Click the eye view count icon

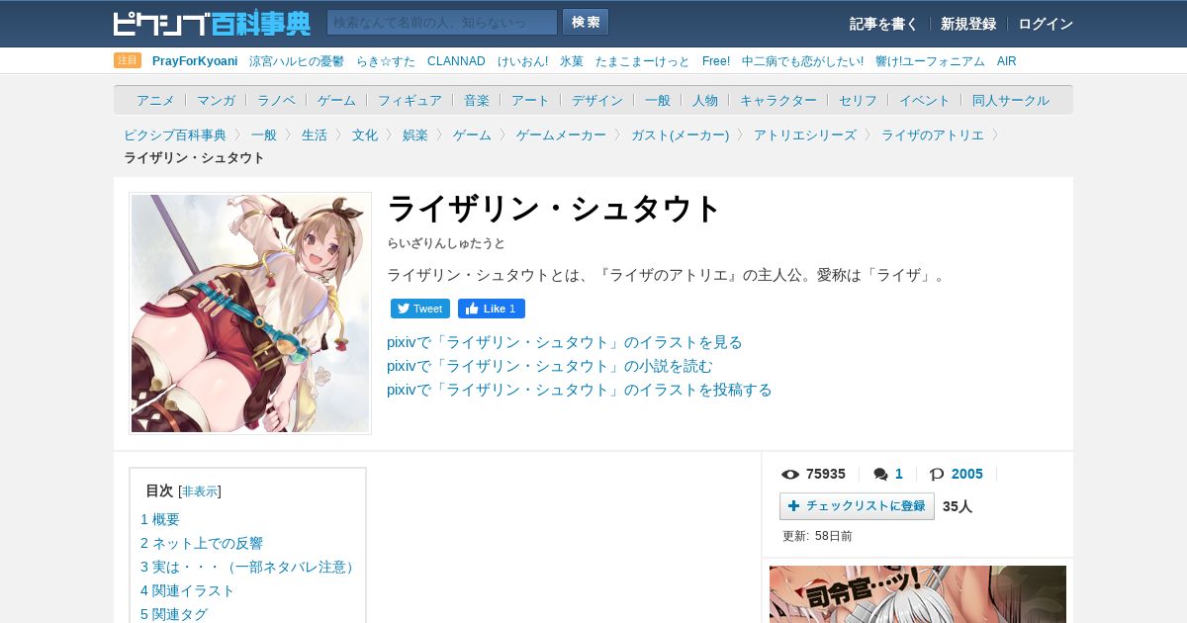pyautogui.click(x=790, y=474)
